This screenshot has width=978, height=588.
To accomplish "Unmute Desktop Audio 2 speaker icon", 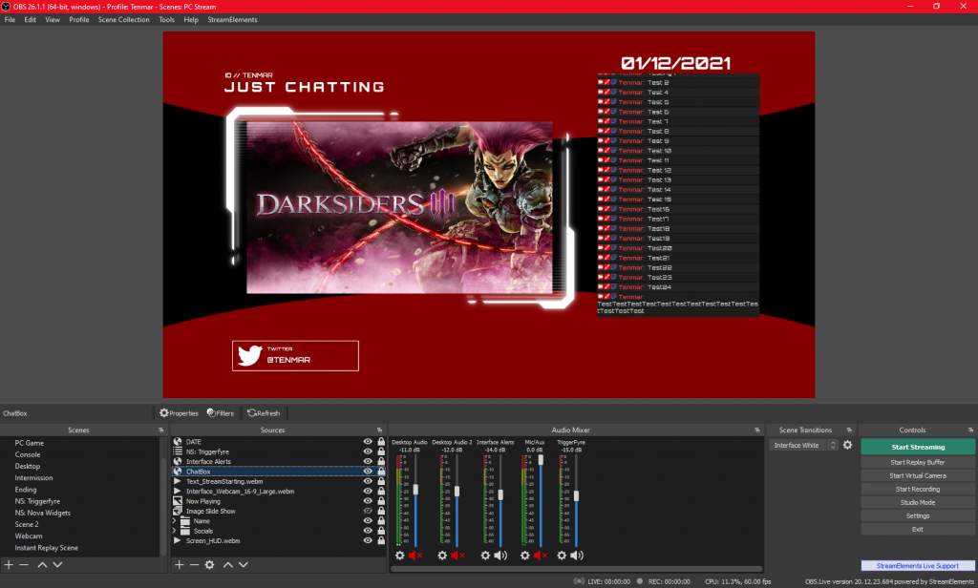I will tap(457, 555).
